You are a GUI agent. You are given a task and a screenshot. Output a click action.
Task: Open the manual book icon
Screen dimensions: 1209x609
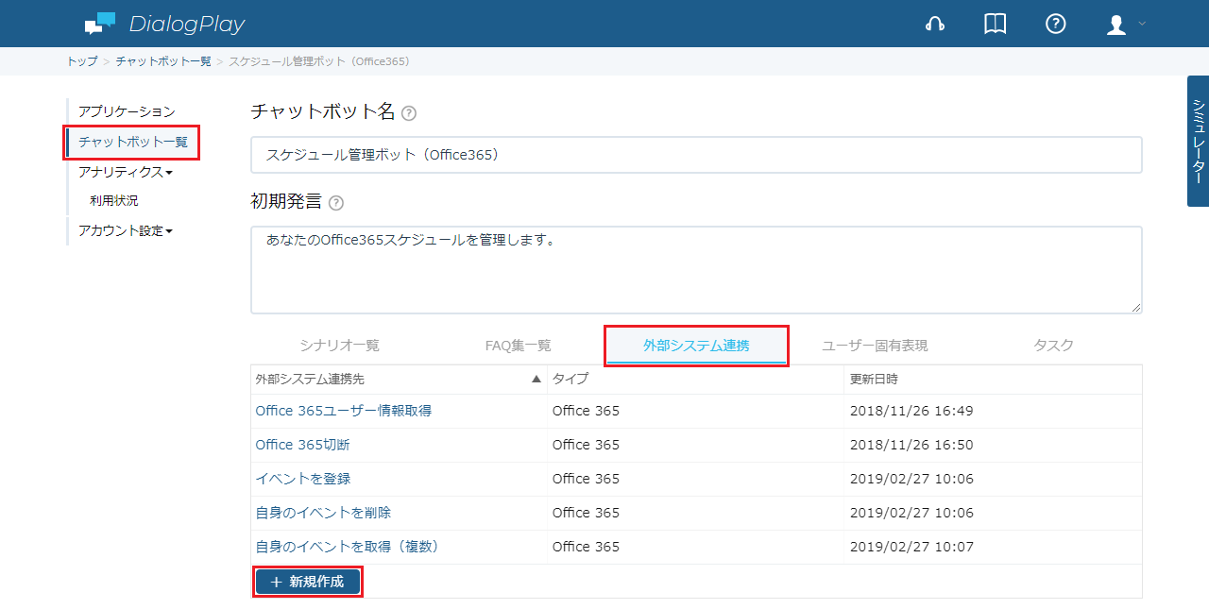(x=996, y=25)
